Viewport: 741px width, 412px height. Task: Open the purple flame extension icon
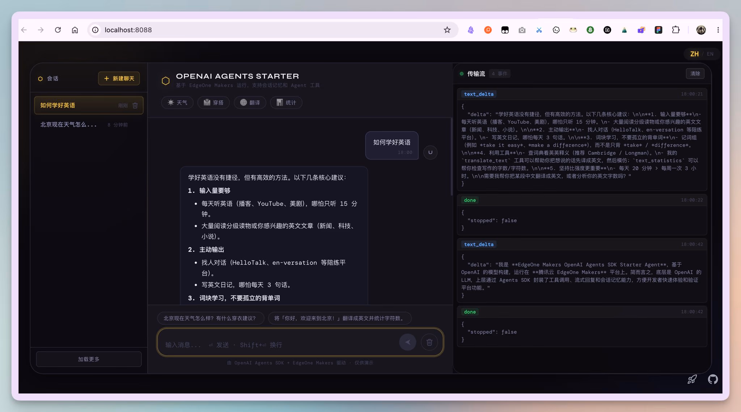click(x=471, y=30)
